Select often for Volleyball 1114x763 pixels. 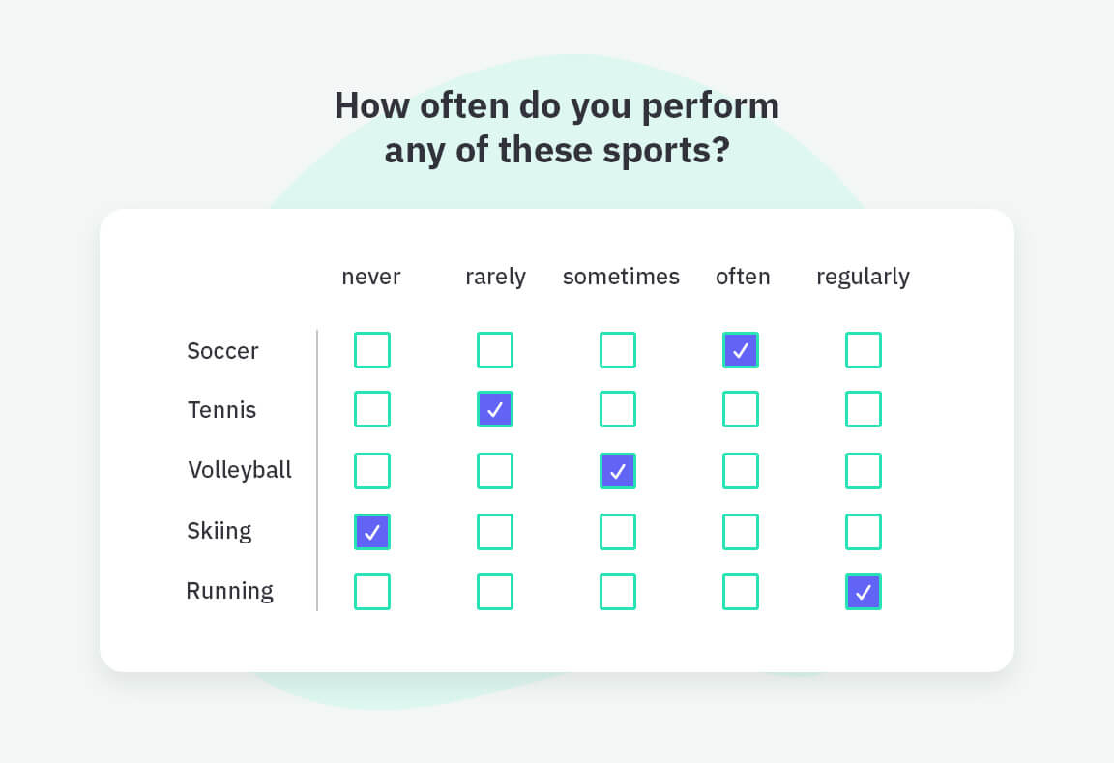(741, 471)
